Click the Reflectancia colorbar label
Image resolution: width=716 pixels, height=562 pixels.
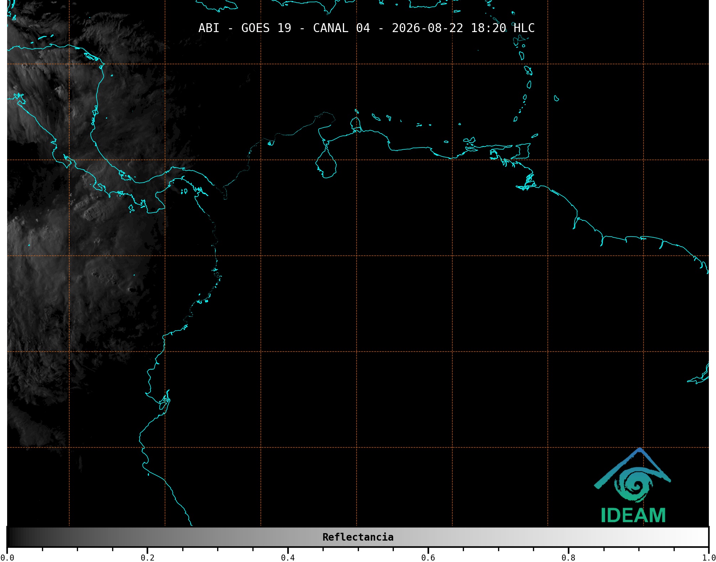coord(358,537)
